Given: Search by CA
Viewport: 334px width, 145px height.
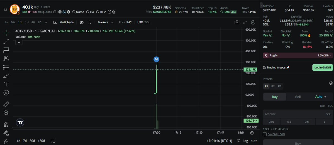Looking at the screenshot, I should click(90, 12).
